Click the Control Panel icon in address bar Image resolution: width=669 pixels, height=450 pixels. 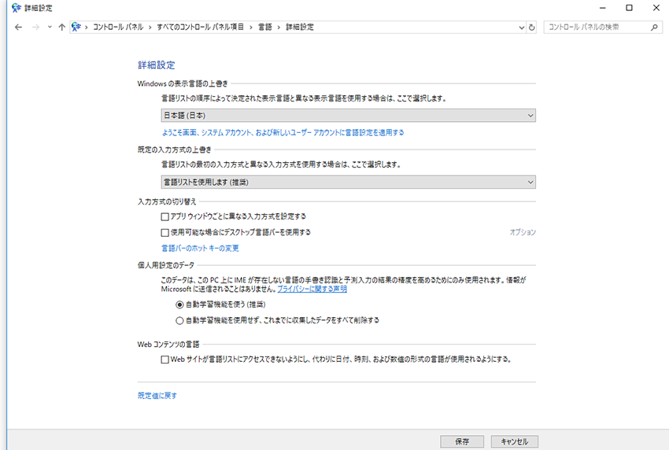pyautogui.click(x=77, y=27)
